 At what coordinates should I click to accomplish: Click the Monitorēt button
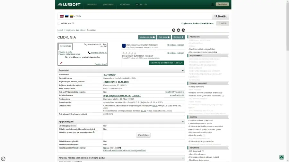[178, 37]
